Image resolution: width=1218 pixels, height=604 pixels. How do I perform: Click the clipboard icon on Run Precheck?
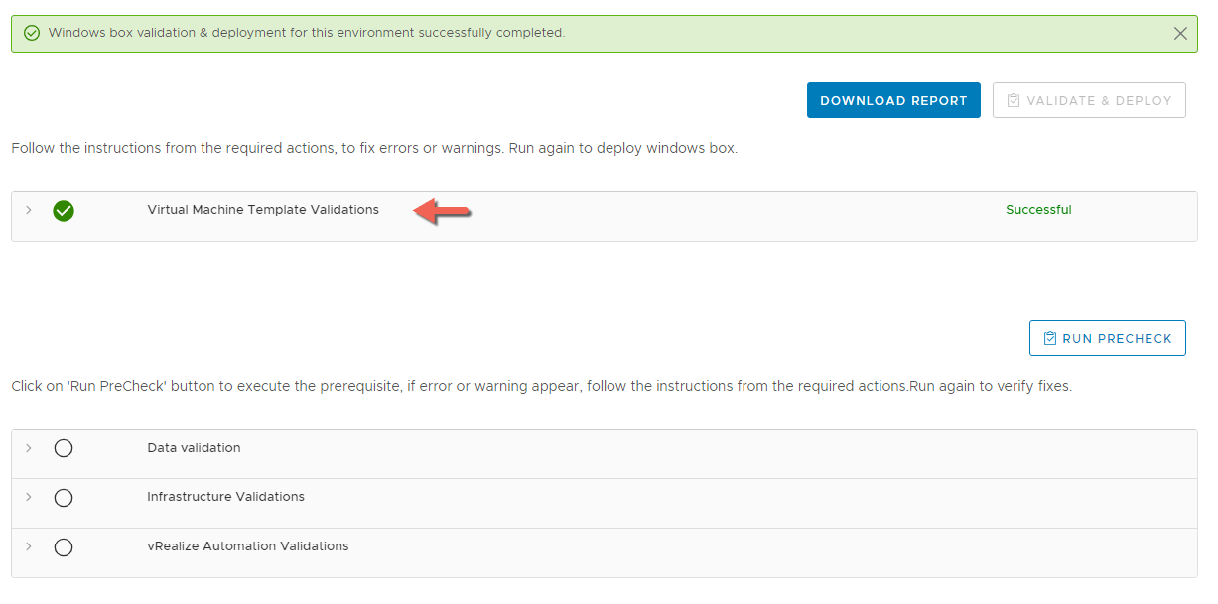[x=1049, y=338]
